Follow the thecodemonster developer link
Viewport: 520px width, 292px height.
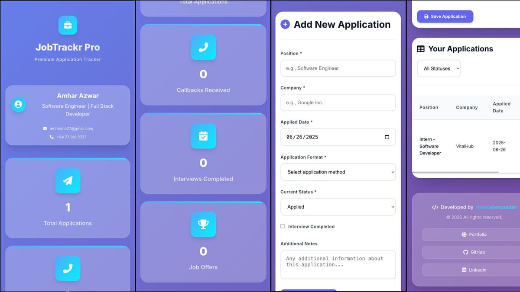[x=495, y=207]
